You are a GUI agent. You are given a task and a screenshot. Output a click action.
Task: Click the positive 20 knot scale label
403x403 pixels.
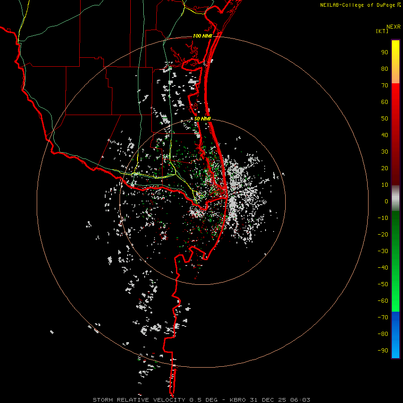coord(385,168)
